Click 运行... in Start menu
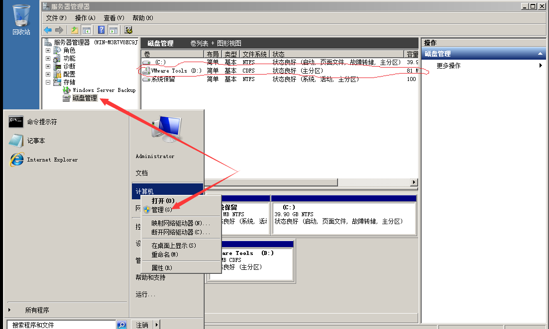This screenshot has height=329, width=549. [x=145, y=294]
